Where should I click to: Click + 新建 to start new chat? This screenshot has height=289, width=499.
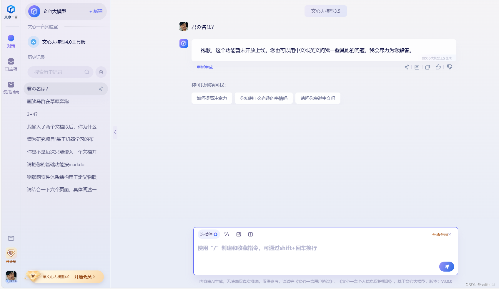(x=96, y=11)
